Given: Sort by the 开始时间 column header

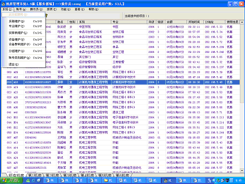Looking at the screenshot, I should coord(195,22).
